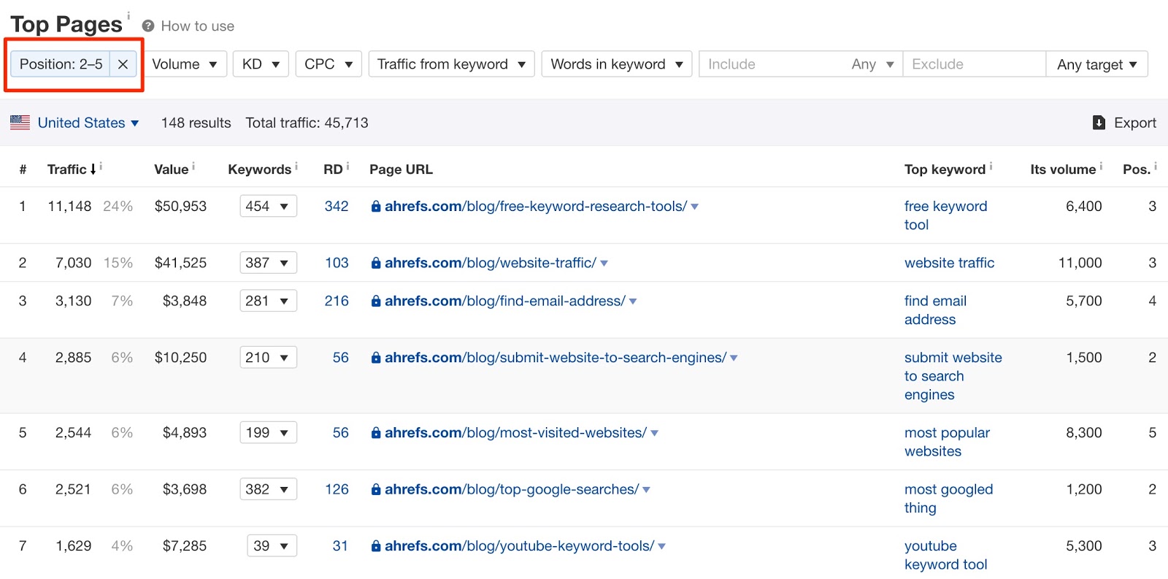The height and width of the screenshot is (579, 1168).
Task: Open ahrefs.com/blog/most-visited-websites/ link
Action: (515, 433)
